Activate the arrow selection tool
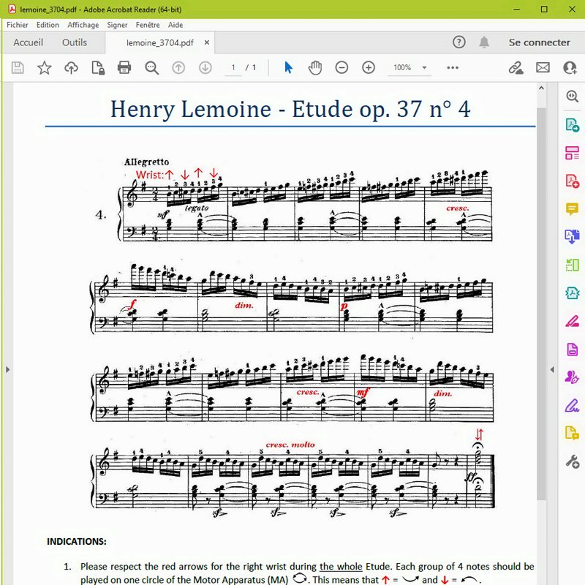585x585 pixels. pos(288,68)
